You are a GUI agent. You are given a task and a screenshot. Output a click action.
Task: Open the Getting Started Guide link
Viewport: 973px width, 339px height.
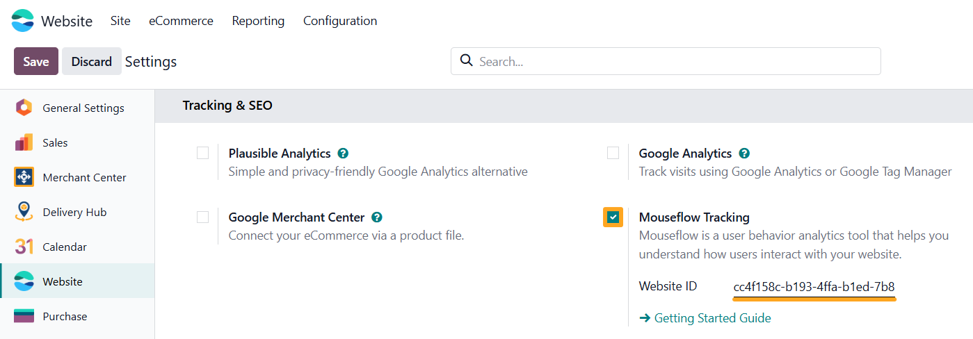[705, 318]
